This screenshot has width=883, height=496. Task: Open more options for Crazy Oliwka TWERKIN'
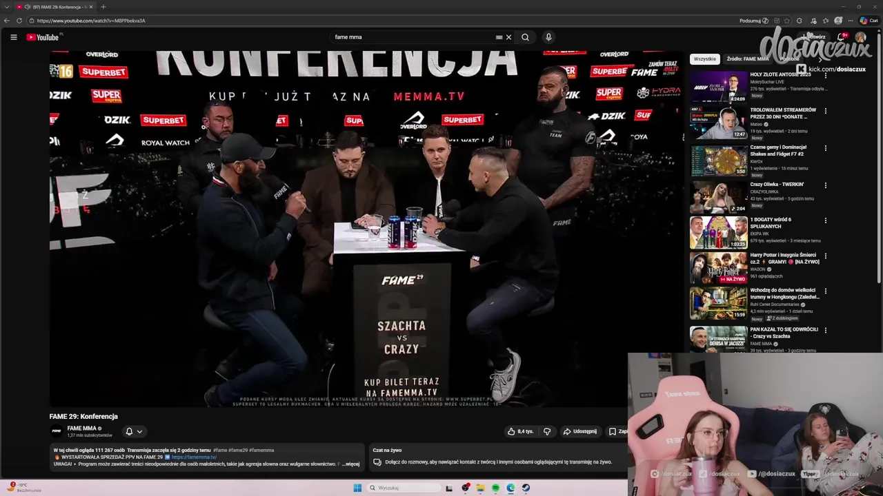[x=825, y=185]
